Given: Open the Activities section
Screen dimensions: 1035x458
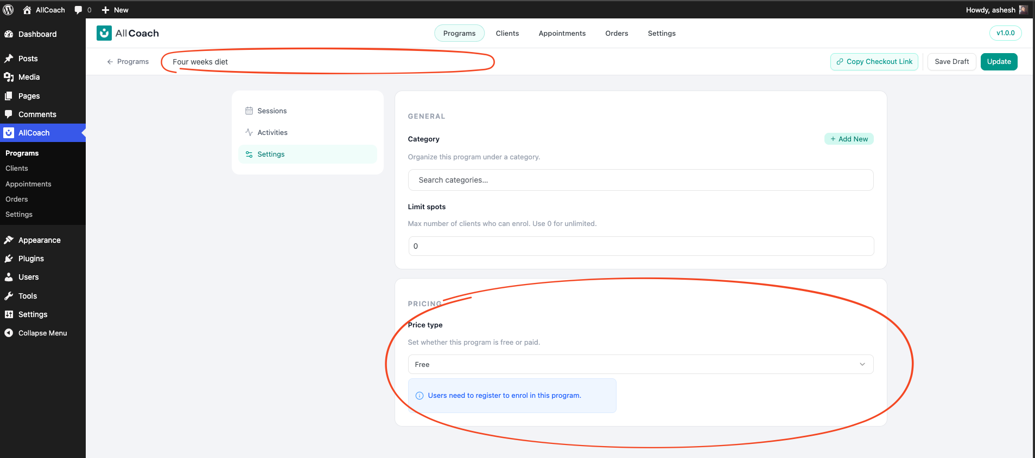Looking at the screenshot, I should pyautogui.click(x=307, y=132).
